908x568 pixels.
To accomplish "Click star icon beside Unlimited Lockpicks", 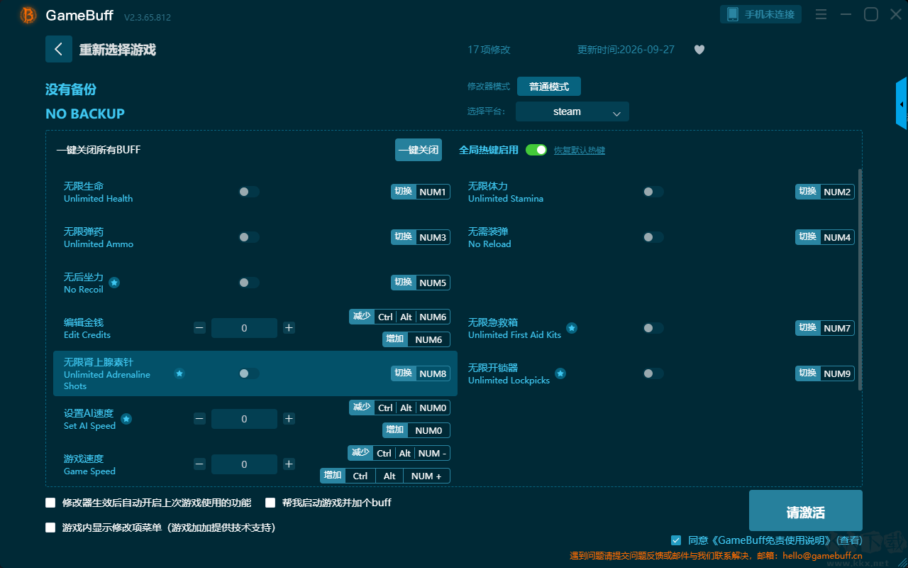I will [560, 373].
